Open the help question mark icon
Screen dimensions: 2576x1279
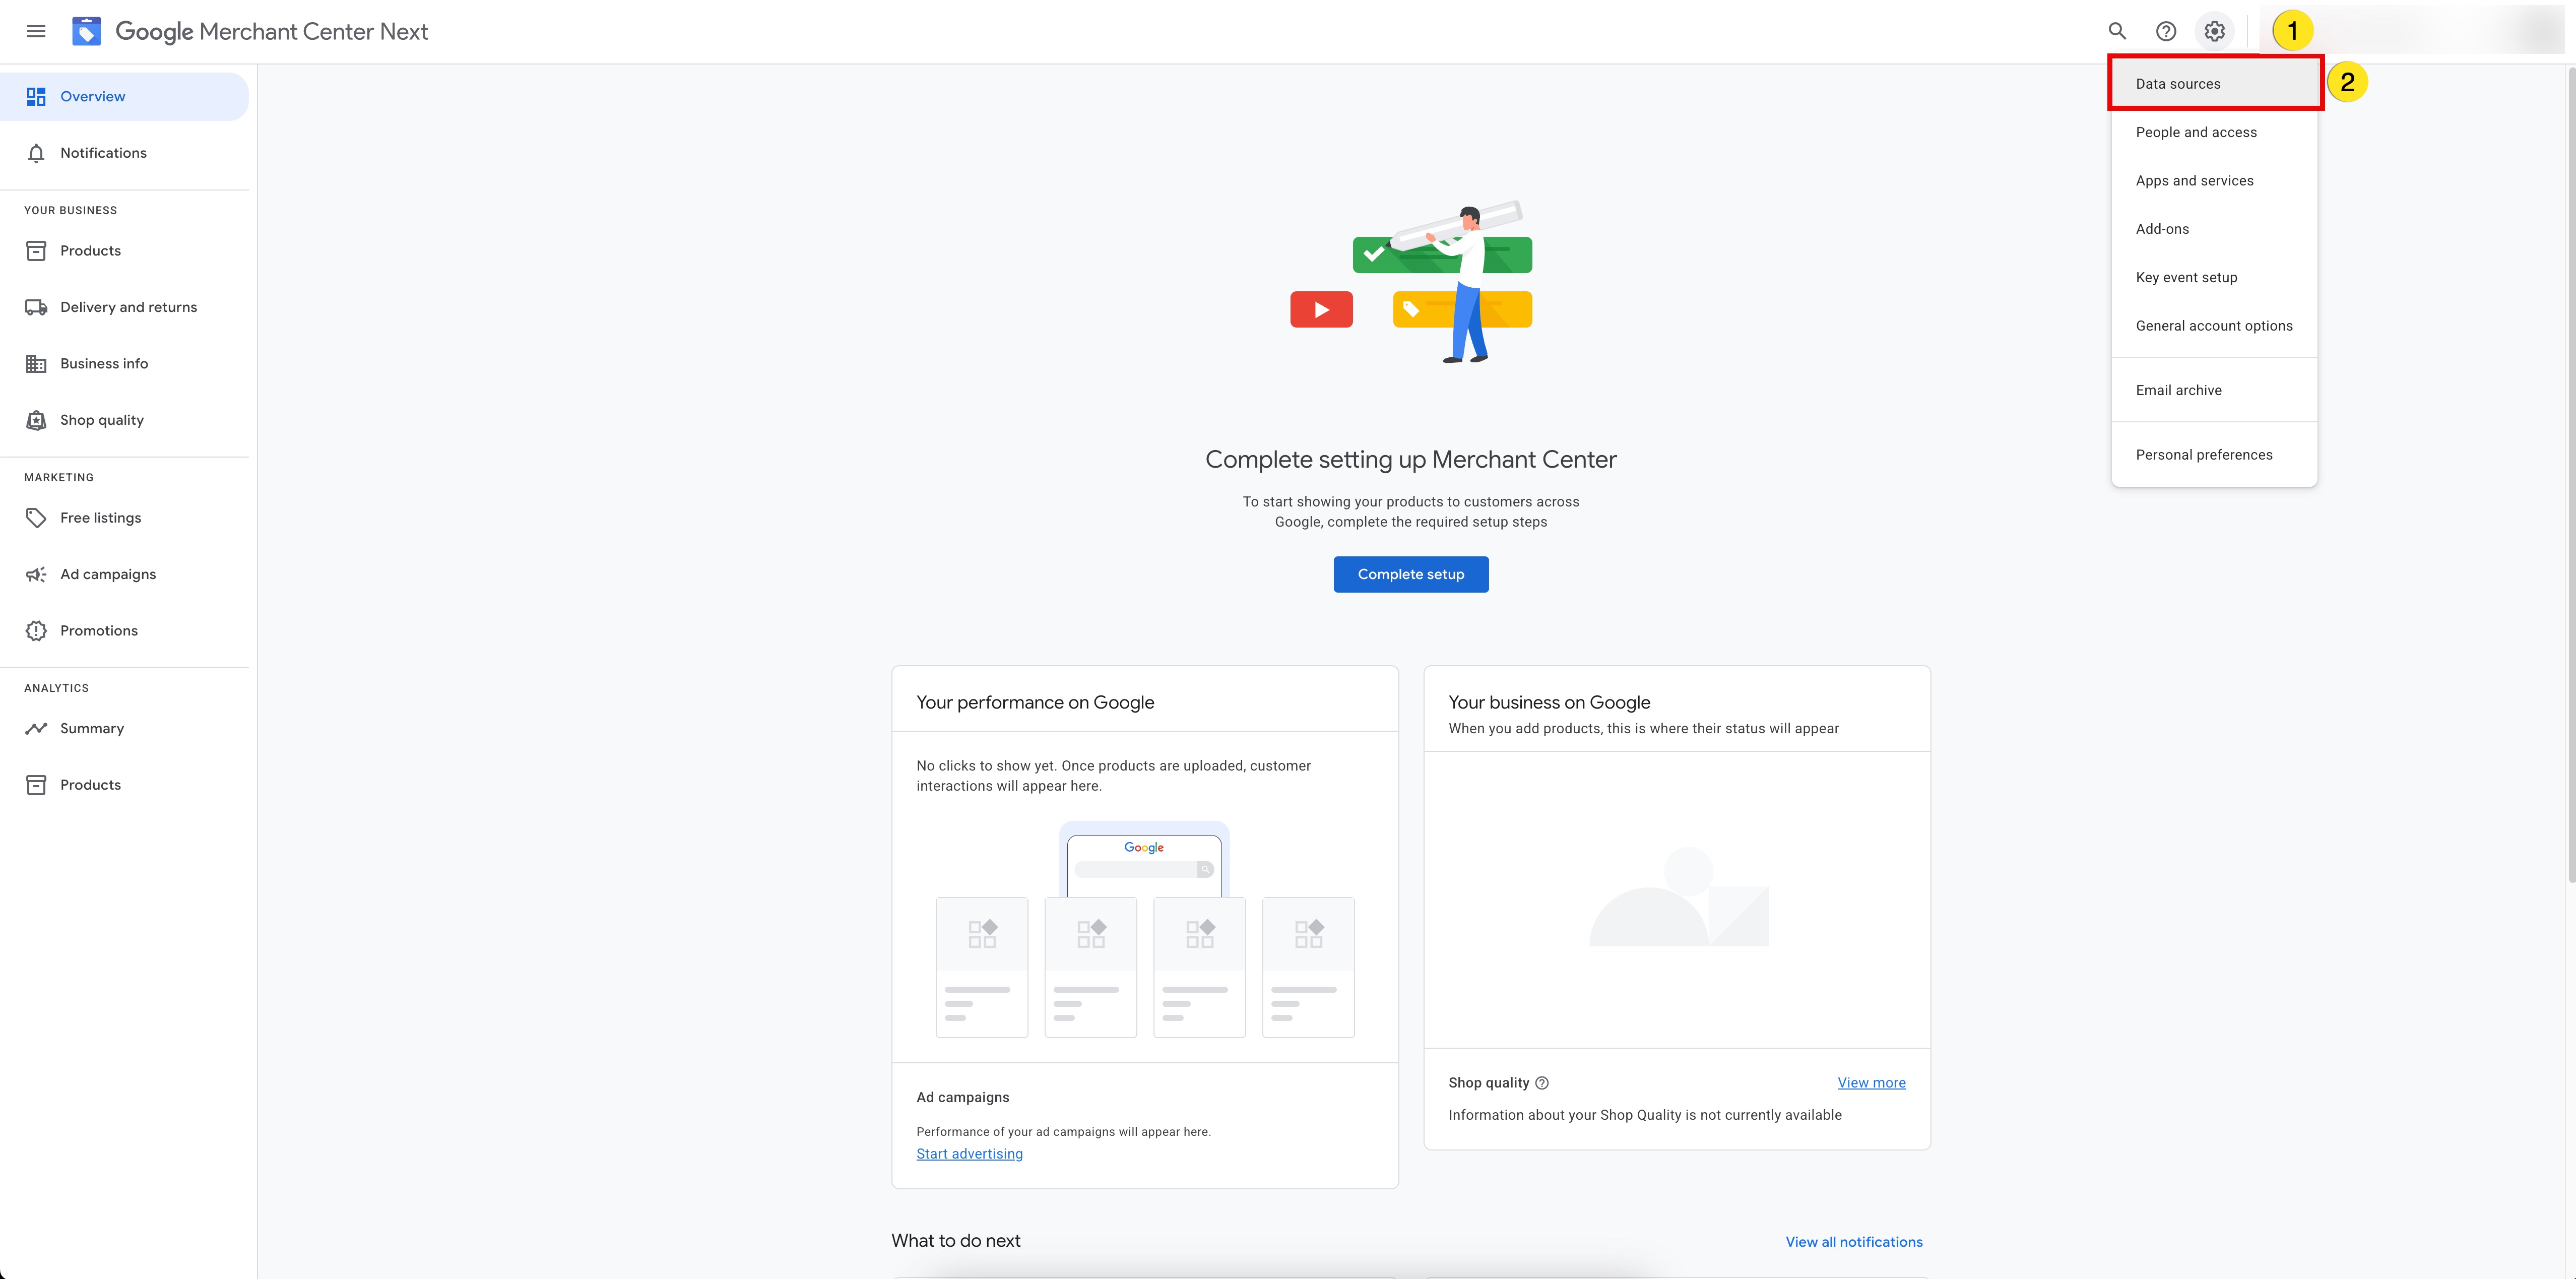pos(2165,31)
